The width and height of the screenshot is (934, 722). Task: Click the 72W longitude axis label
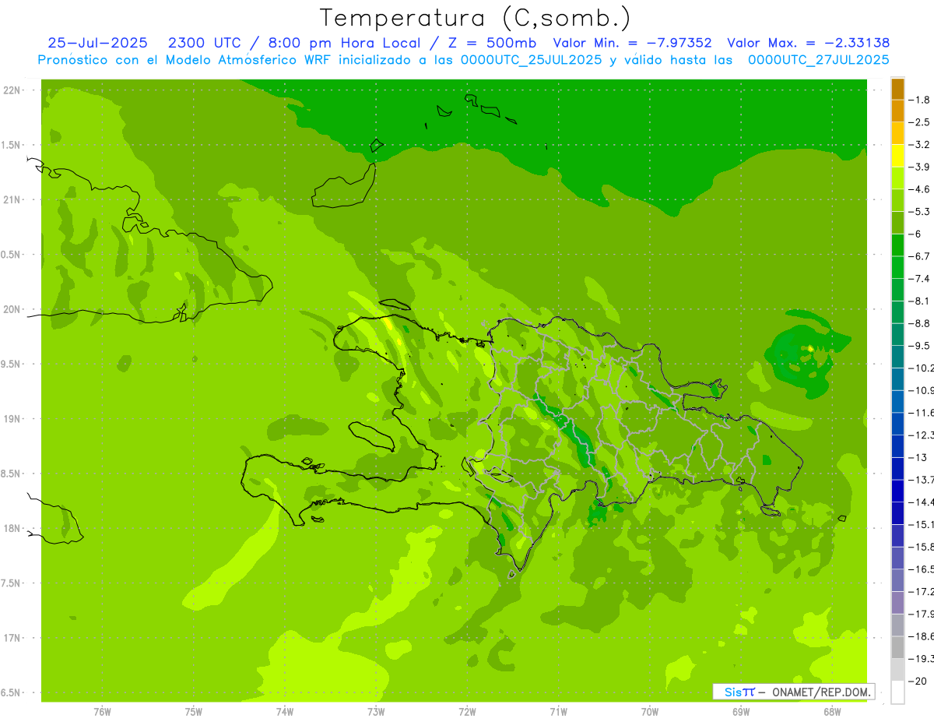pos(467,712)
